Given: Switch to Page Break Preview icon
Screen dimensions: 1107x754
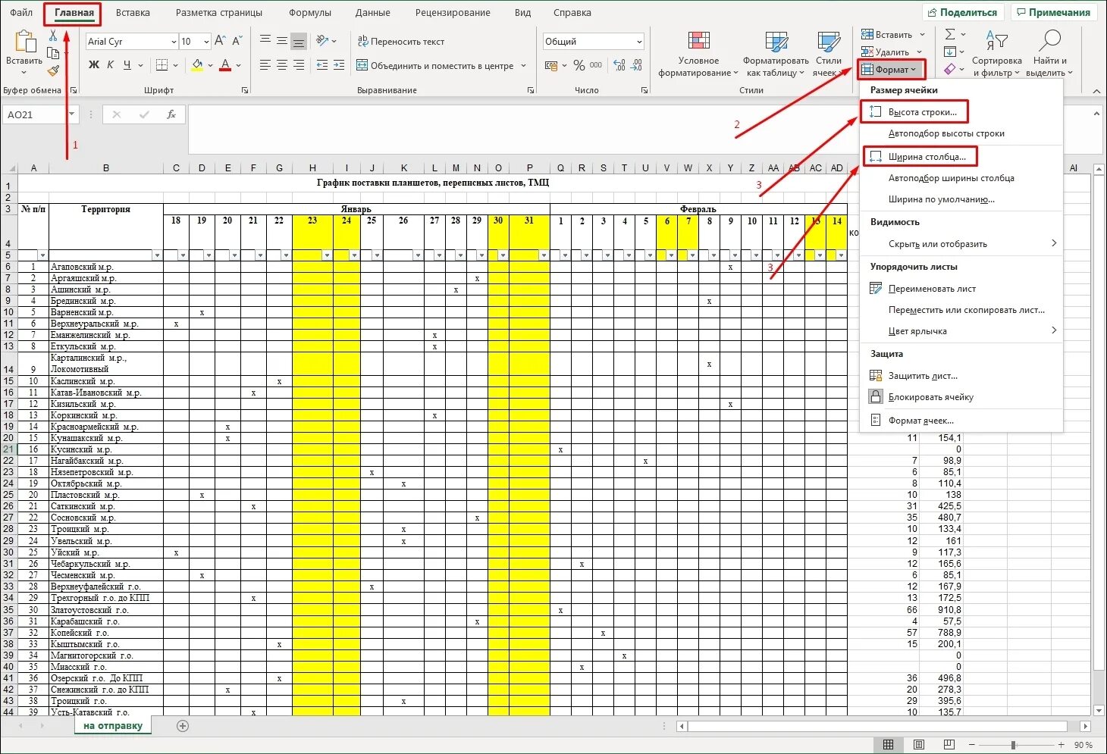Looking at the screenshot, I should [949, 745].
